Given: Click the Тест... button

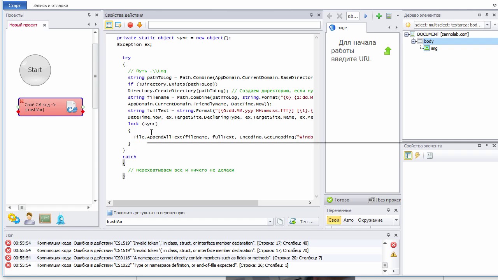Looking at the screenshot, I should point(303,222).
